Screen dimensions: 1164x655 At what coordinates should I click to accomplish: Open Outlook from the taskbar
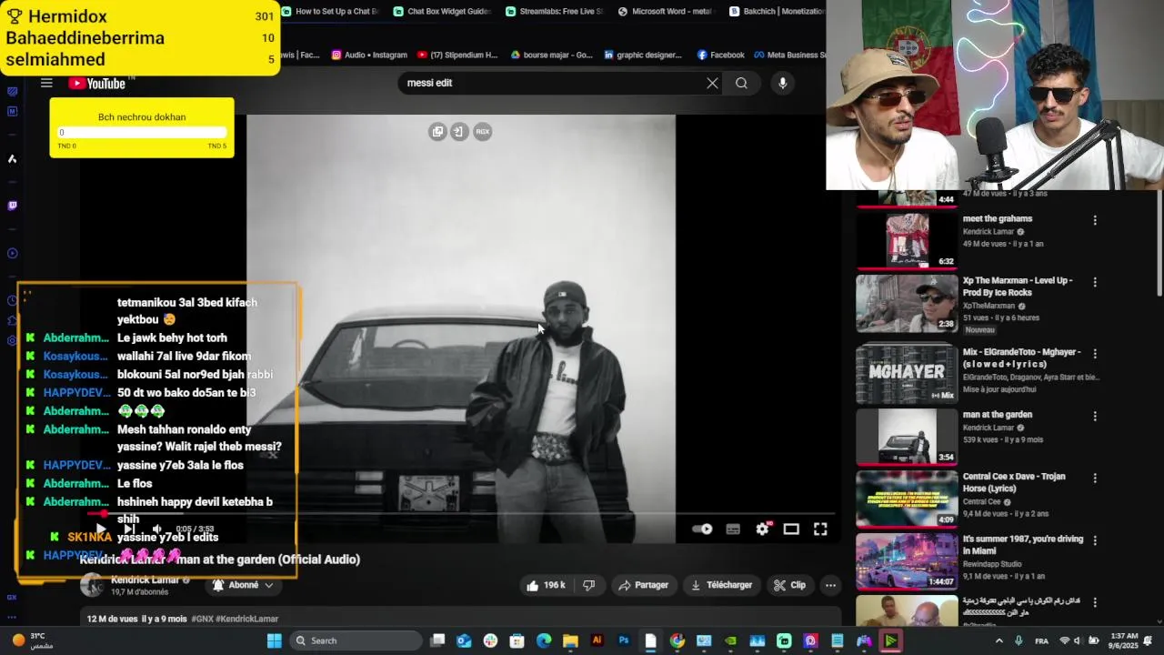(x=464, y=640)
